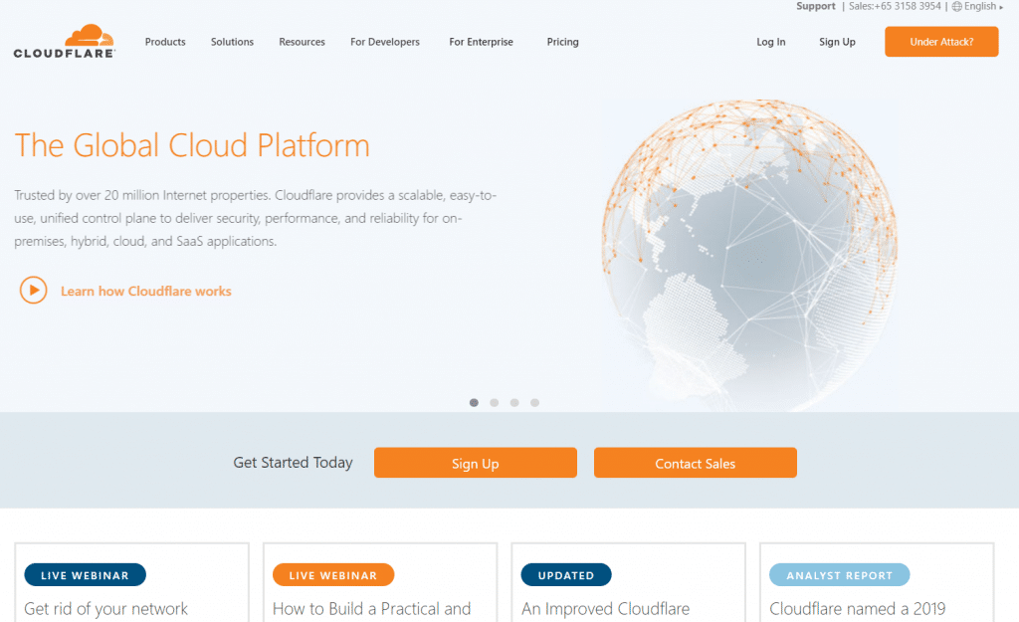The height and width of the screenshot is (622, 1019).
Task: Open the English language dropdown
Action: 981,6
